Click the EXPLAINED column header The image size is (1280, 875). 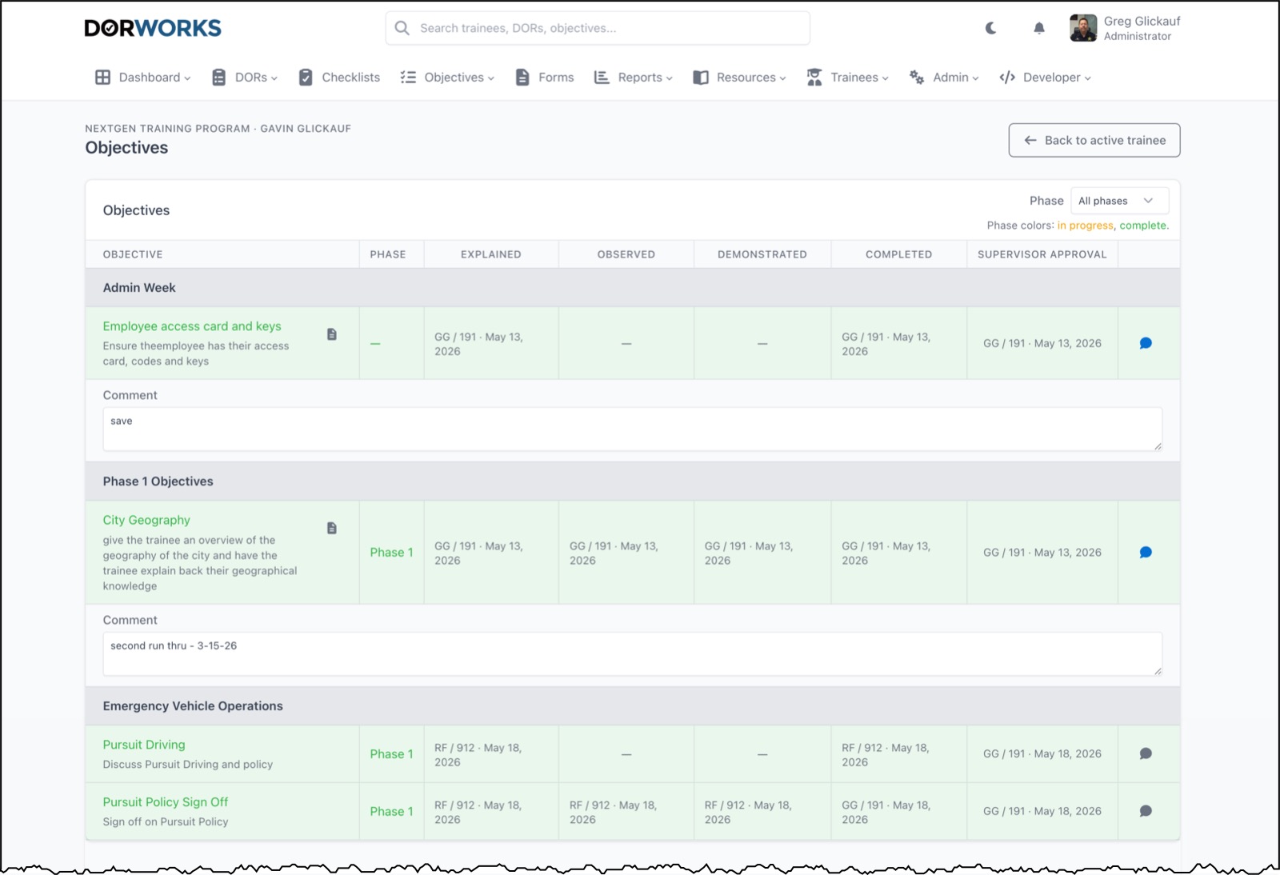(x=490, y=254)
